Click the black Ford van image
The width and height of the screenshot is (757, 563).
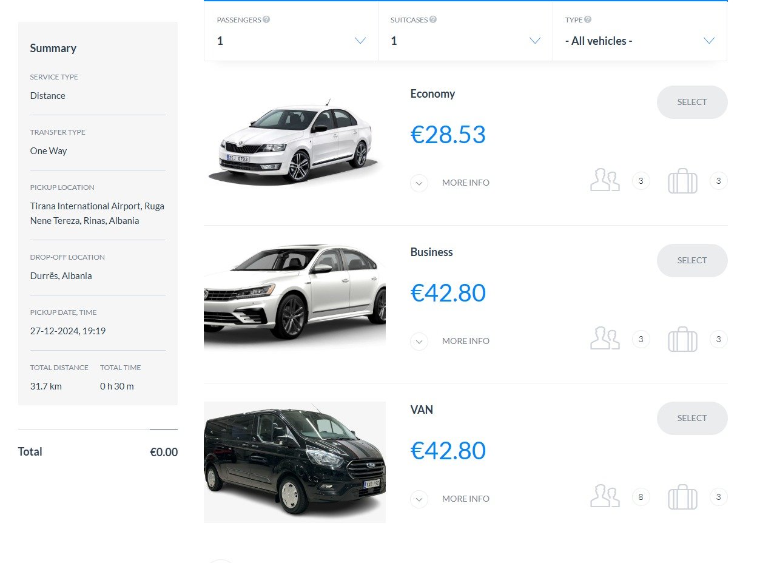pos(295,462)
